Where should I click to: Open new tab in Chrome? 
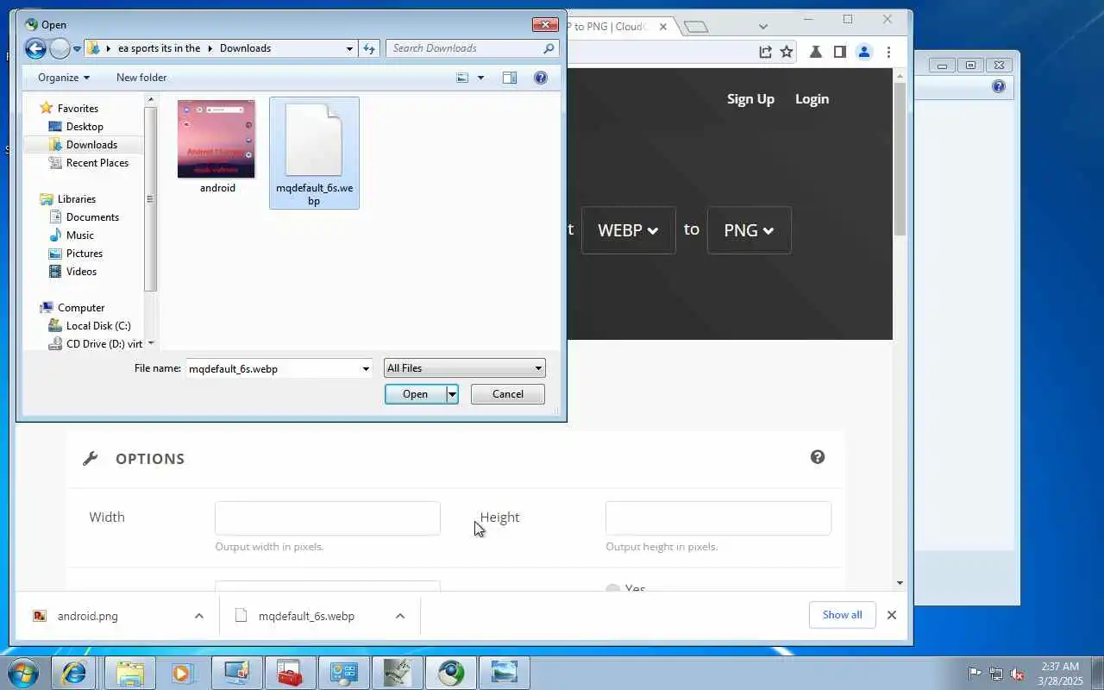point(696,27)
